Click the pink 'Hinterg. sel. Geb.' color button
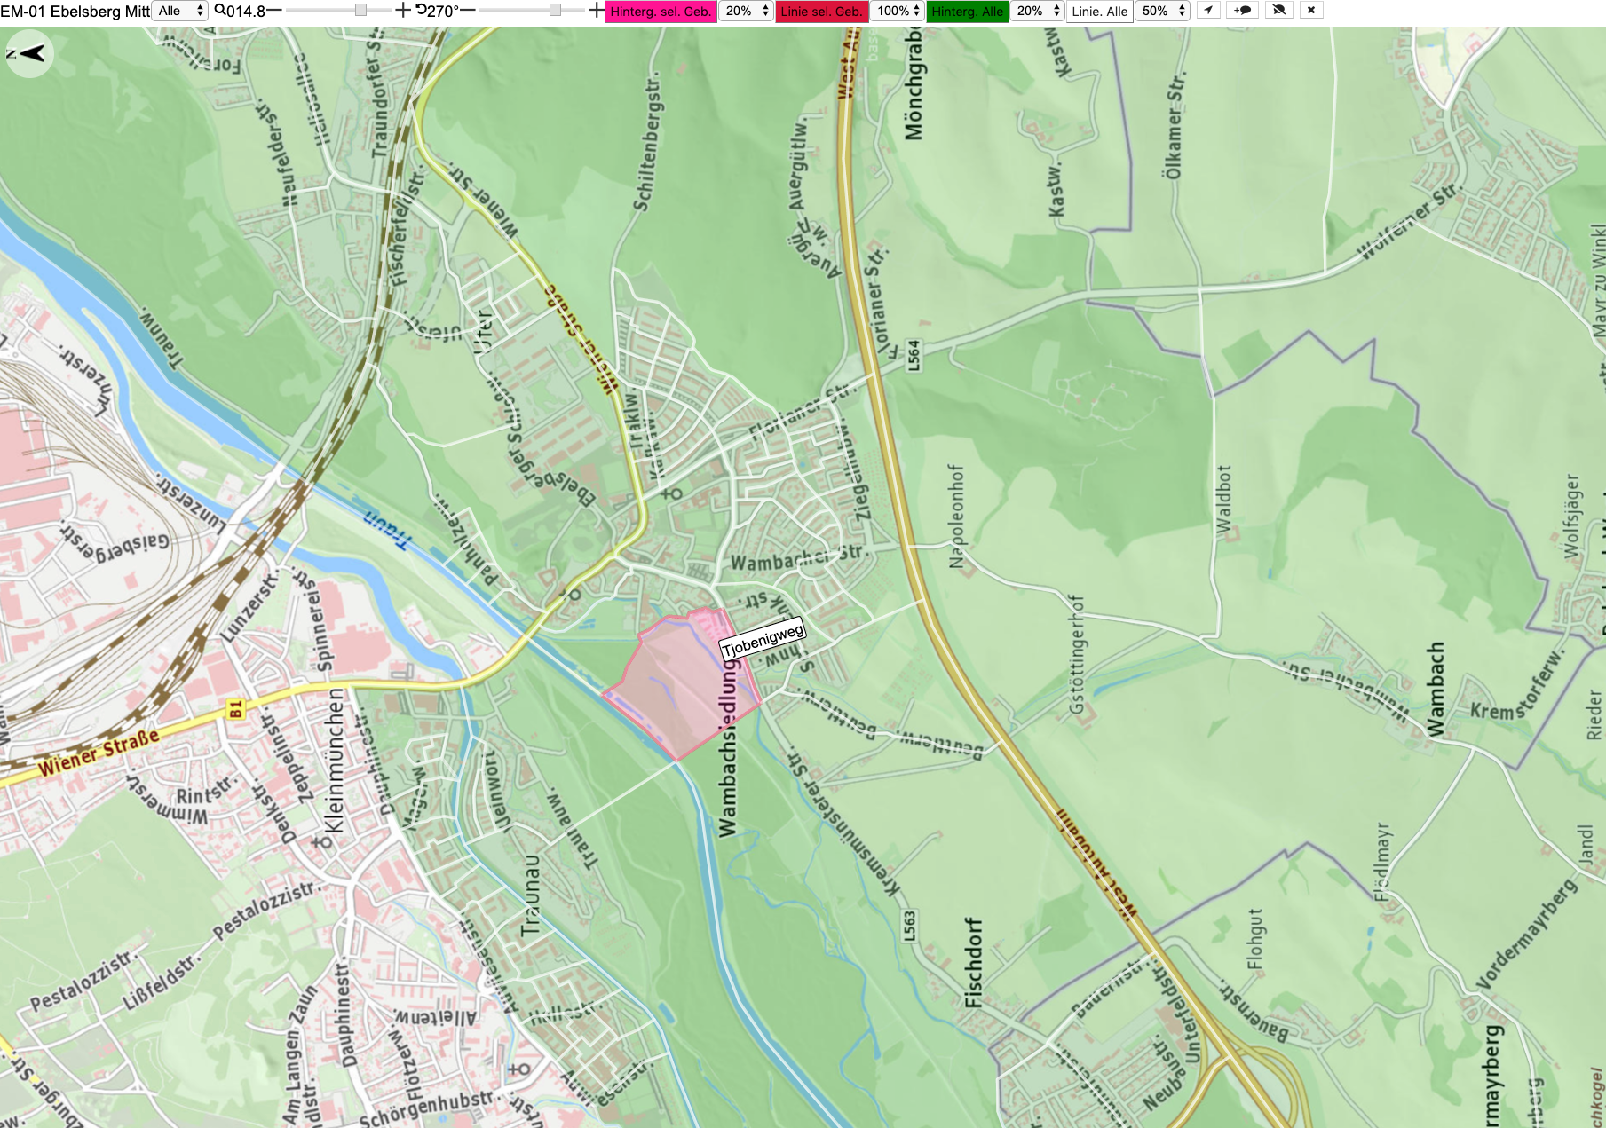This screenshot has height=1128, width=1606. pyautogui.click(x=661, y=12)
